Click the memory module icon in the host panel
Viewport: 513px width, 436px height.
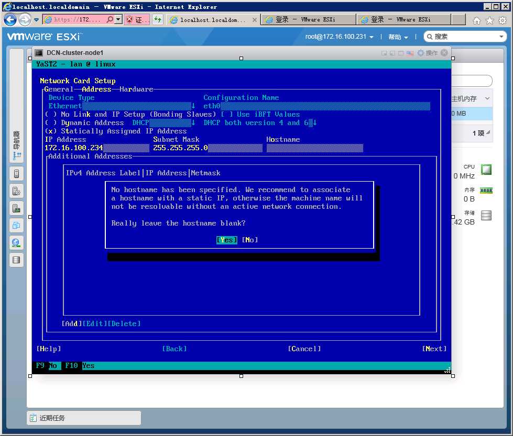click(x=486, y=191)
